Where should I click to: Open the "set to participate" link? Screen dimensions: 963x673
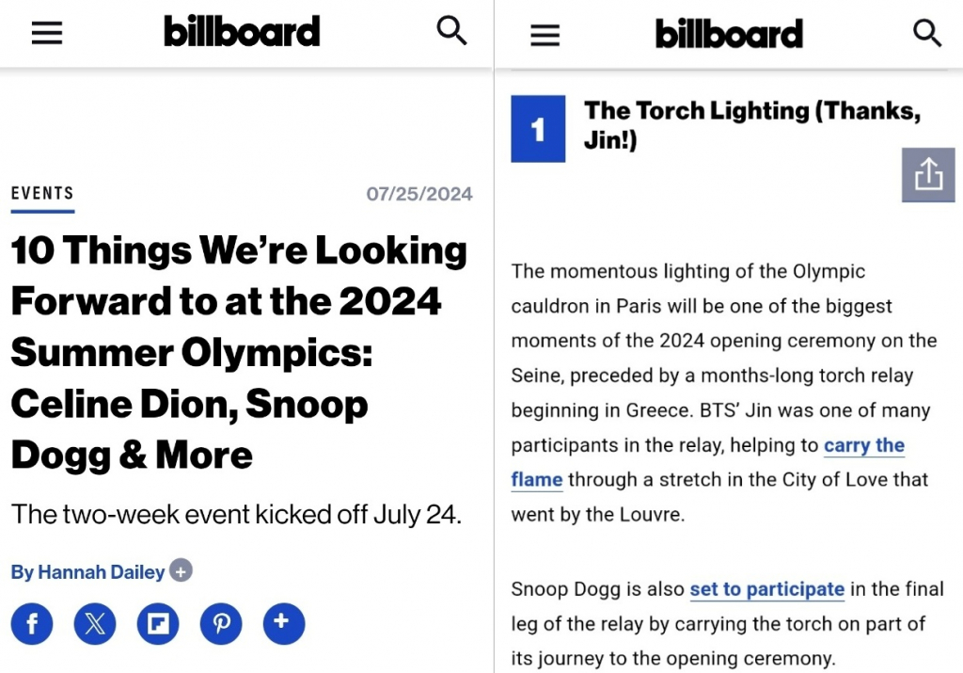pyautogui.click(x=766, y=589)
